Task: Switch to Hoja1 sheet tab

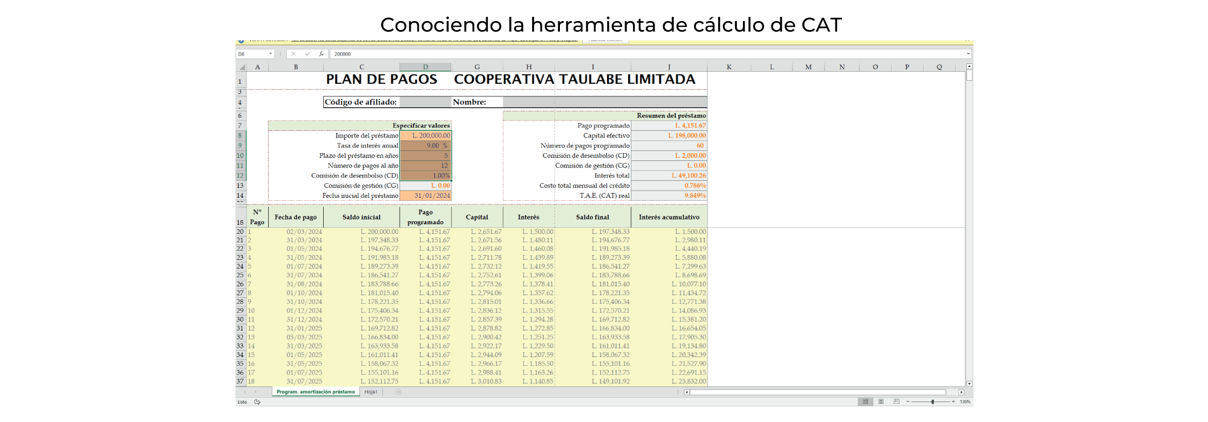Action: pyautogui.click(x=371, y=392)
